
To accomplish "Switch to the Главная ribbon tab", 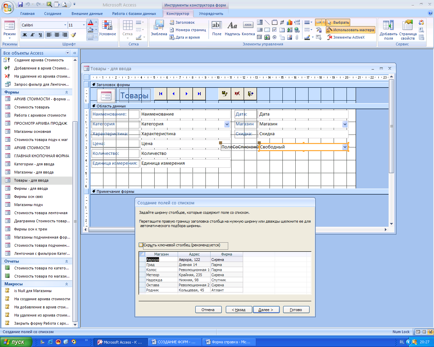I will point(27,14).
